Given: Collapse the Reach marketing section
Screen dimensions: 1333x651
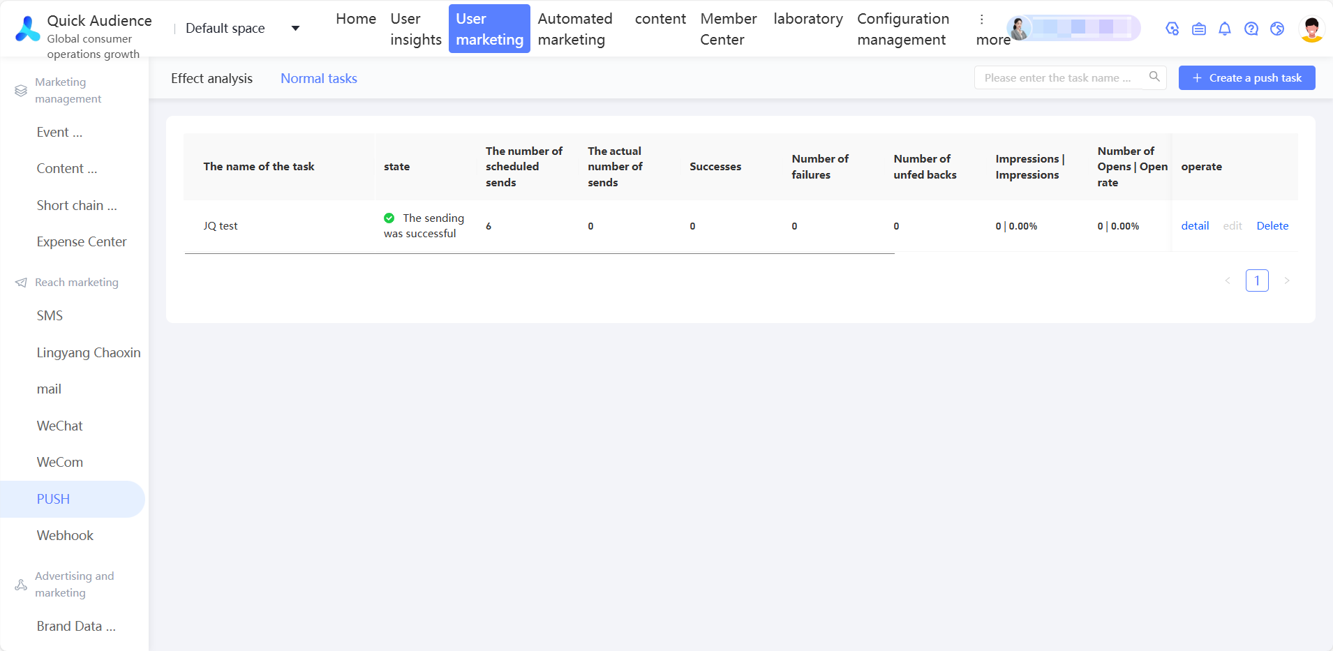Looking at the screenshot, I should pyautogui.click(x=76, y=283).
